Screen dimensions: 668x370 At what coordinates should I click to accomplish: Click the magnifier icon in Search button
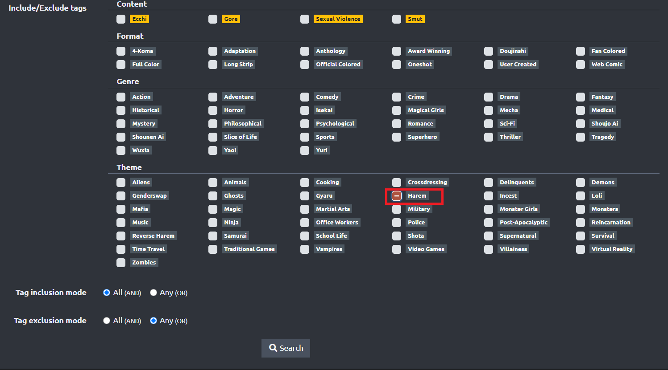coord(273,348)
